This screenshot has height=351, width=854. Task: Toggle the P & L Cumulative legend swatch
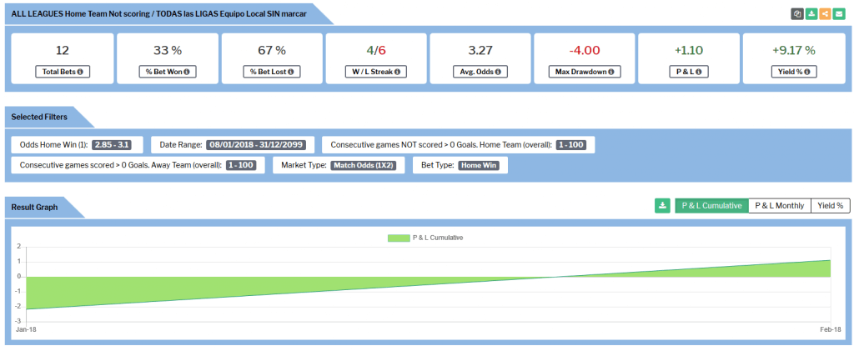[399, 238]
